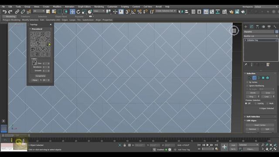Click the Loop selection button

pyautogui.click(x=266, y=96)
